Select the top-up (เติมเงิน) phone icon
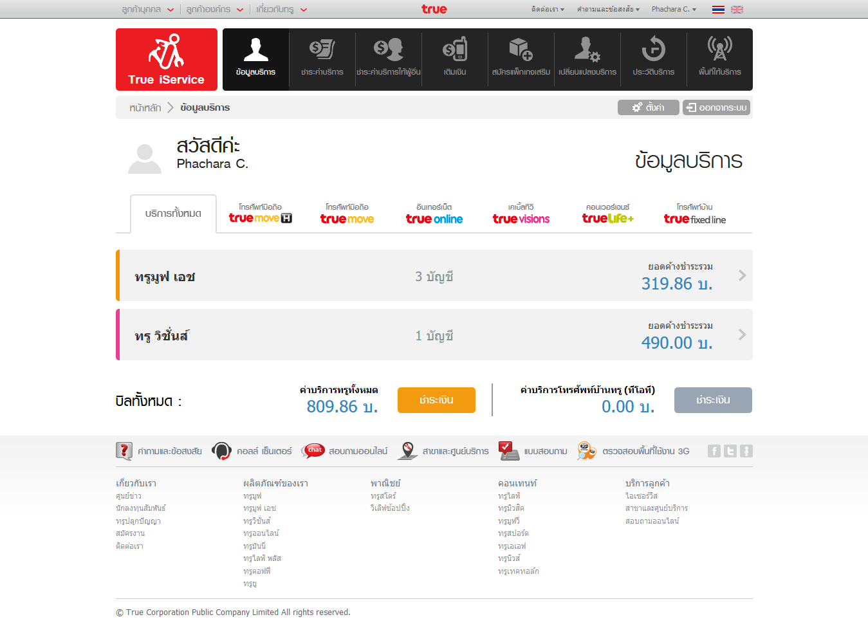Viewport: 868px width, 635px height. point(454,51)
